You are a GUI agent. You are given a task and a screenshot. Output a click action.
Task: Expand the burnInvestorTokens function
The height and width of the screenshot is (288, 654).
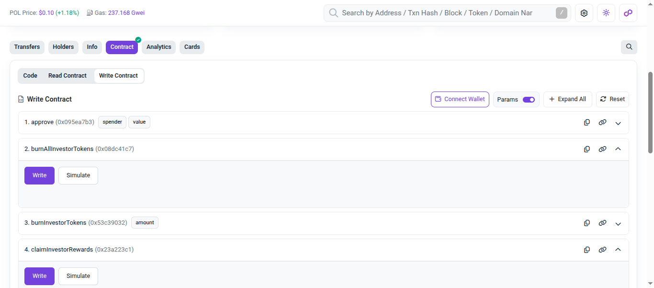click(x=618, y=224)
